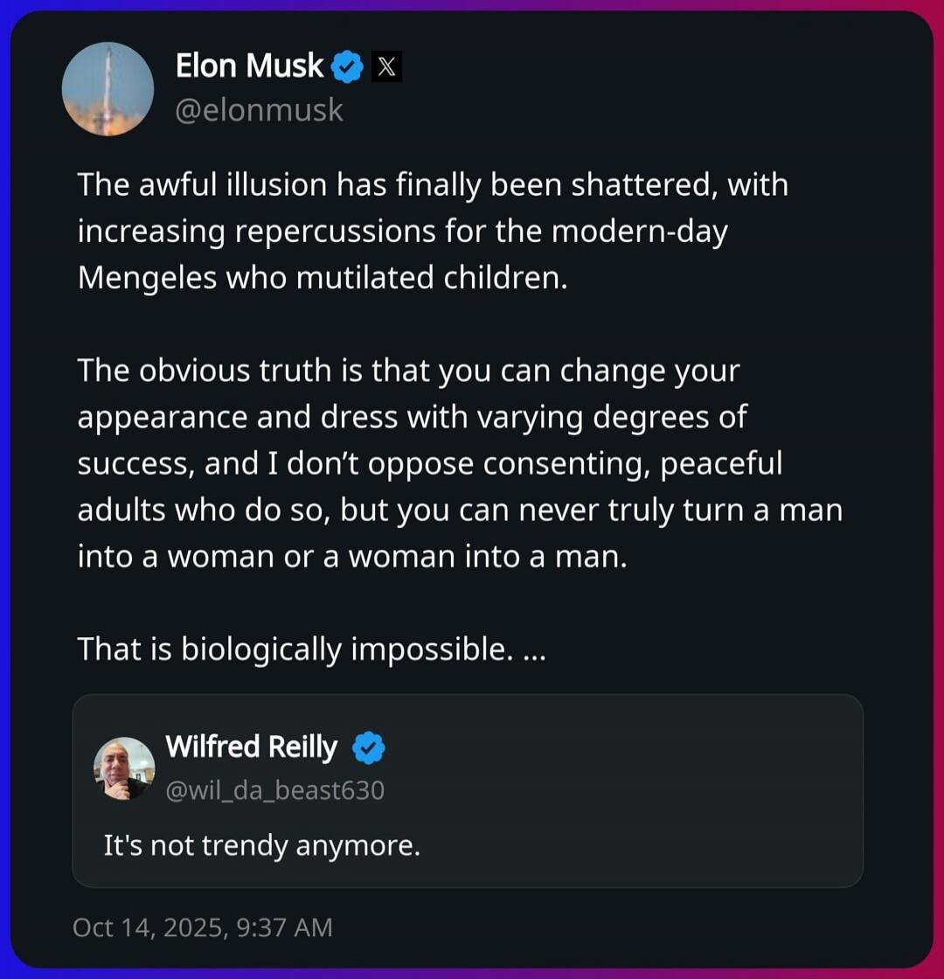944x979 pixels.
Task: Click the "The obvious truth" paragraph
Action: click(x=459, y=463)
